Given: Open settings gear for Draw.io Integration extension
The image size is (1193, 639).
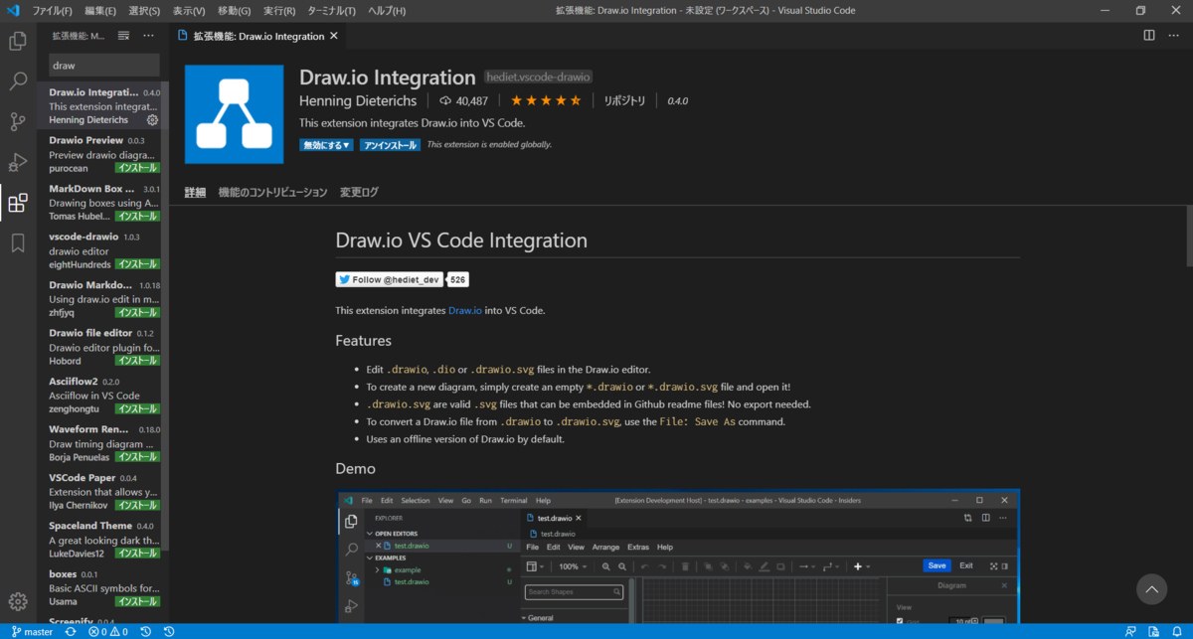Looking at the screenshot, I should (x=154, y=119).
